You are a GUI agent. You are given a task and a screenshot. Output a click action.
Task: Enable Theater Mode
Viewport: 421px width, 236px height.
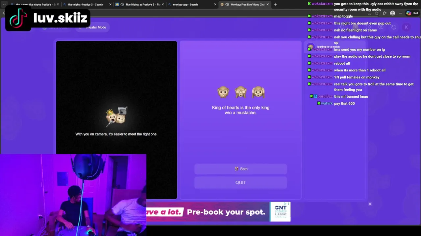92,27
